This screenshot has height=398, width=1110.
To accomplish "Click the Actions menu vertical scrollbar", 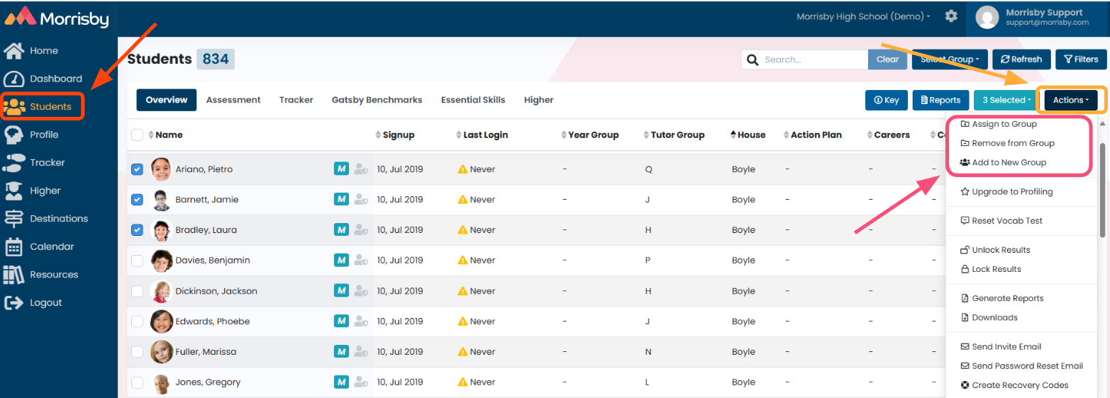I will pyautogui.click(x=1102, y=189).
